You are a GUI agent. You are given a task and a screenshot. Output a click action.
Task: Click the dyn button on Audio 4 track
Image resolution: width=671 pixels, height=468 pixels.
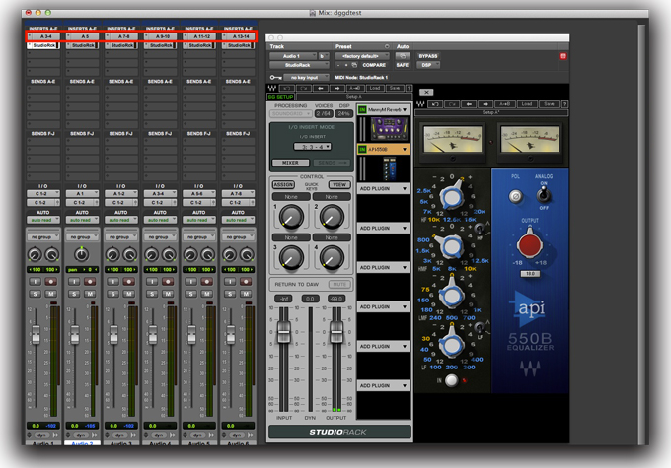click(158, 435)
